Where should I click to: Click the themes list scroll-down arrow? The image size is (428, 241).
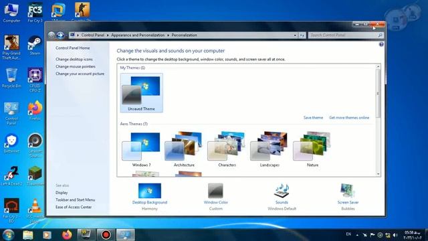click(x=378, y=174)
